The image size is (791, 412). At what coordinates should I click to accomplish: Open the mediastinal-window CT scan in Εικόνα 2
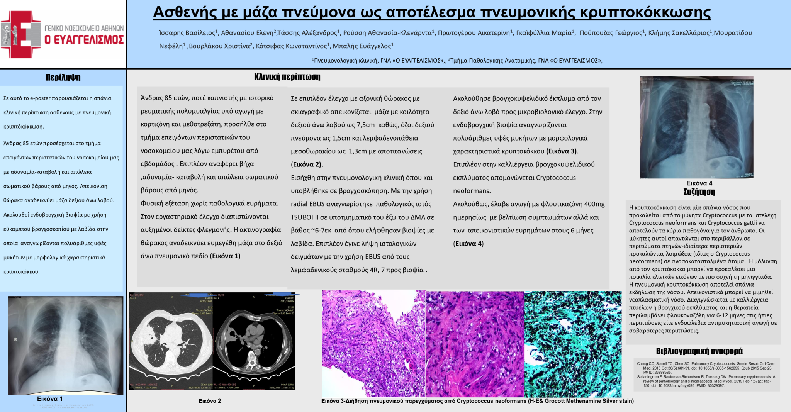tap(254, 341)
